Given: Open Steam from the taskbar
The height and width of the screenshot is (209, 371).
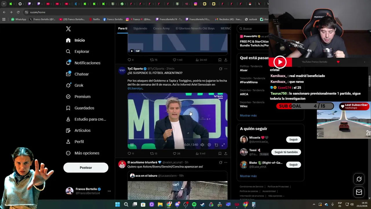Looking at the screenshot, I should (x=203, y=205).
